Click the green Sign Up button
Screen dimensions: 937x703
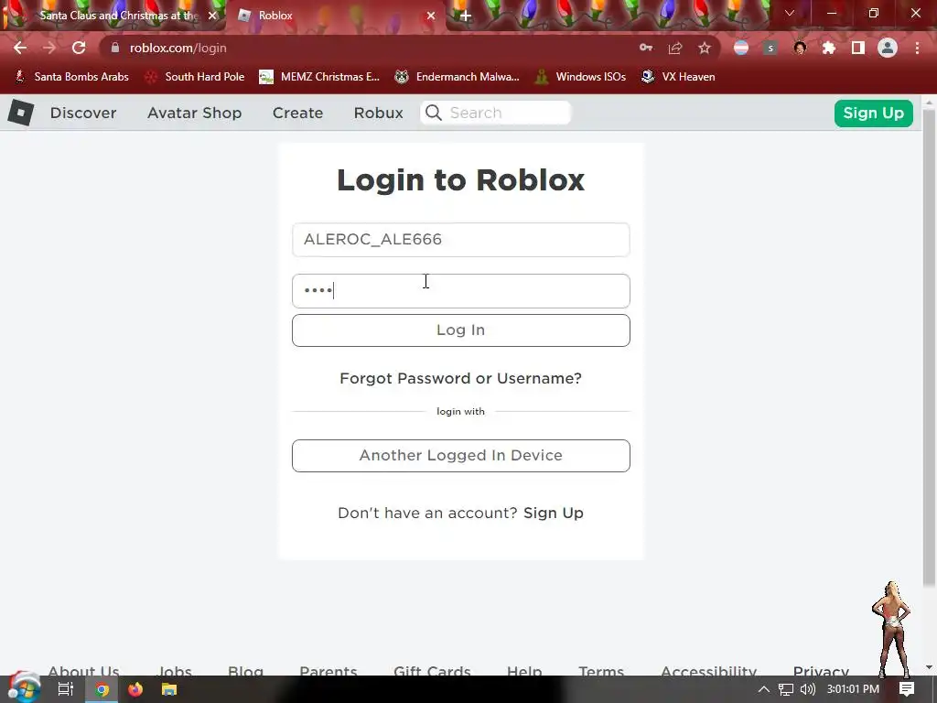click(x=873, y=113)
